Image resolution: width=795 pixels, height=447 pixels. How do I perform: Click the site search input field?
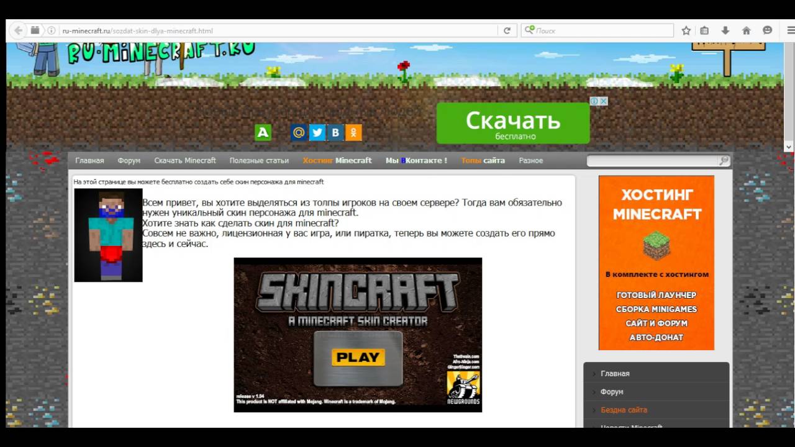pos(652,161)
